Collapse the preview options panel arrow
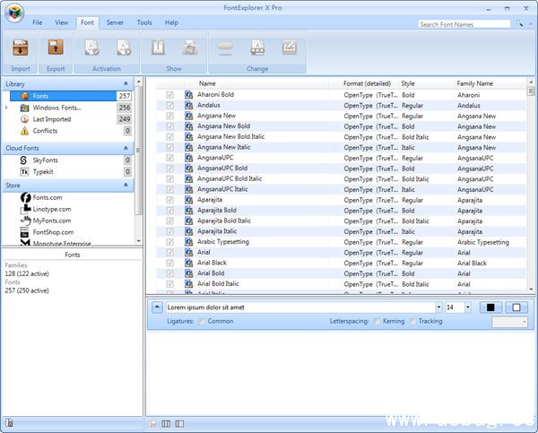This screenshot has width=538, height=433. (157, 307)
